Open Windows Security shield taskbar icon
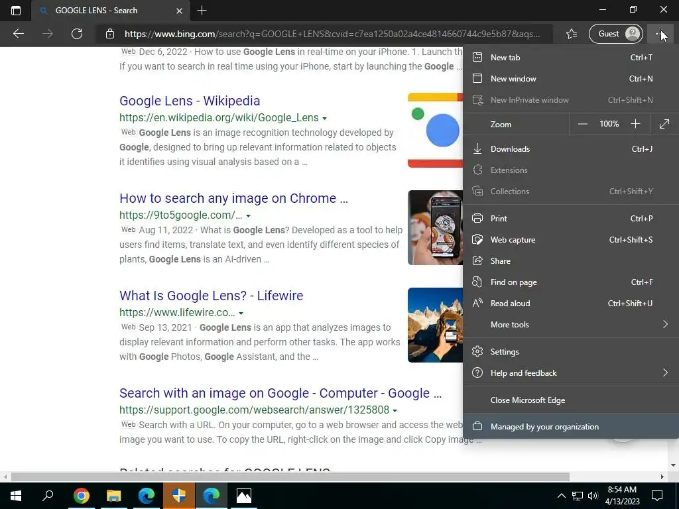Screen dimensions: 679x509 (179, 496)
